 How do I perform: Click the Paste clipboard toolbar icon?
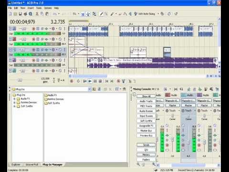point(47,14)
